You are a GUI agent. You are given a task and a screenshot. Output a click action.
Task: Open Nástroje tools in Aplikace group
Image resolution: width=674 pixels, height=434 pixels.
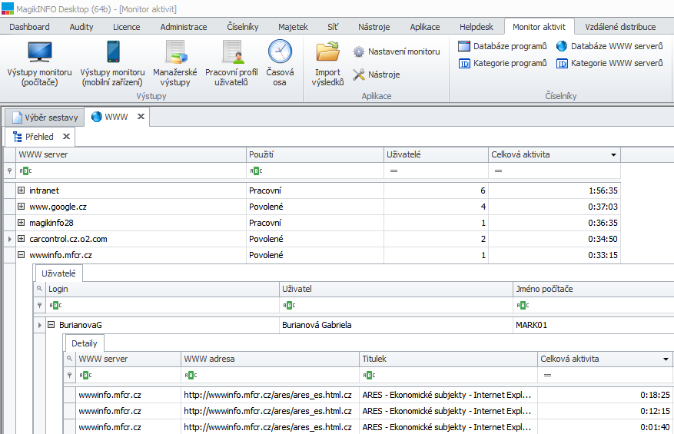click(x=377, y=75)
